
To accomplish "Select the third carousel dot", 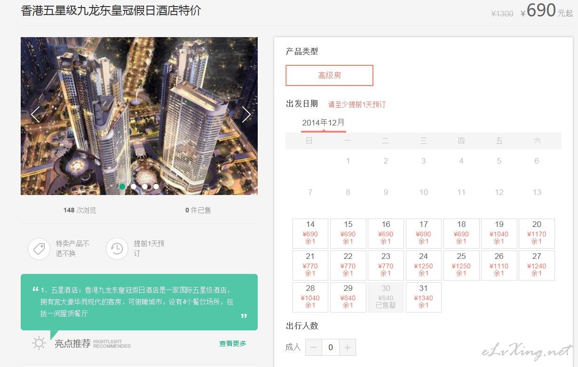I will click(145, 187).
